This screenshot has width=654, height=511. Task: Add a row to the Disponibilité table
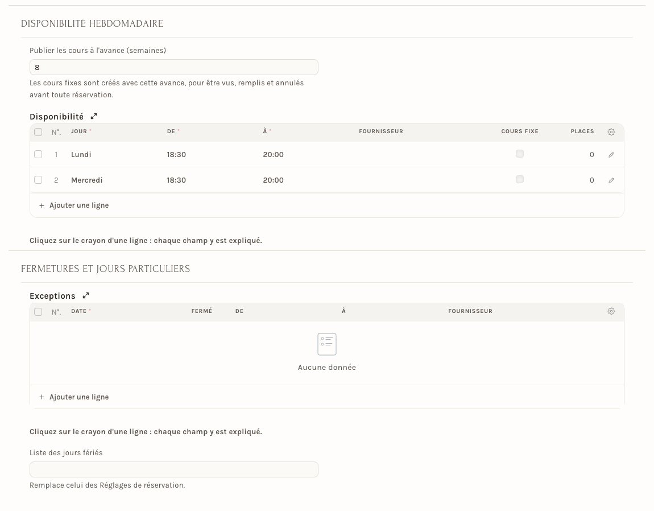74,205
